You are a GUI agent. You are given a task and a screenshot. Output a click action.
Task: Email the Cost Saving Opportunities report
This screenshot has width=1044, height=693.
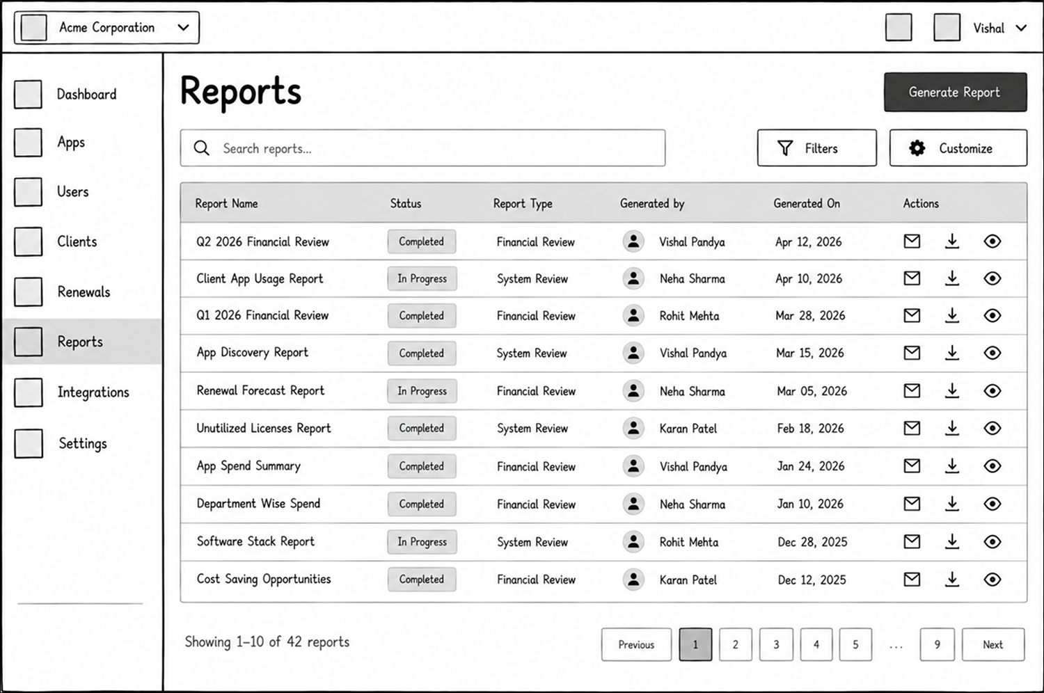point(912,579)
